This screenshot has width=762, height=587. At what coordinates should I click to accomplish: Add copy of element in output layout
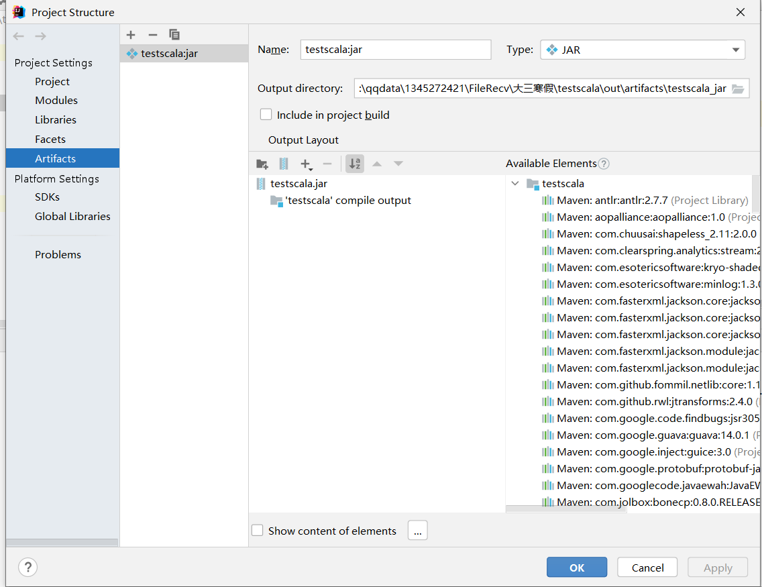(x=306, y=164)
